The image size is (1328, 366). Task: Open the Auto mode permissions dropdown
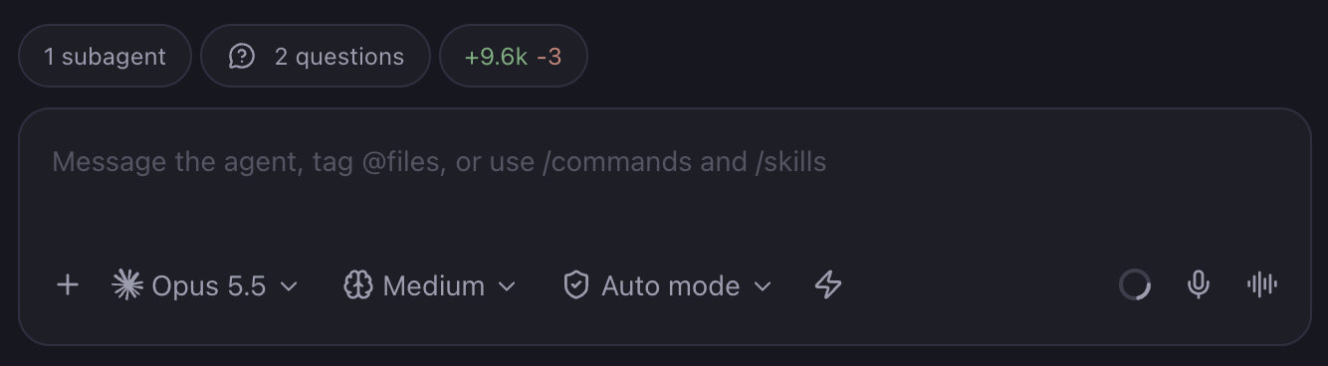click(x=667, y=285)
